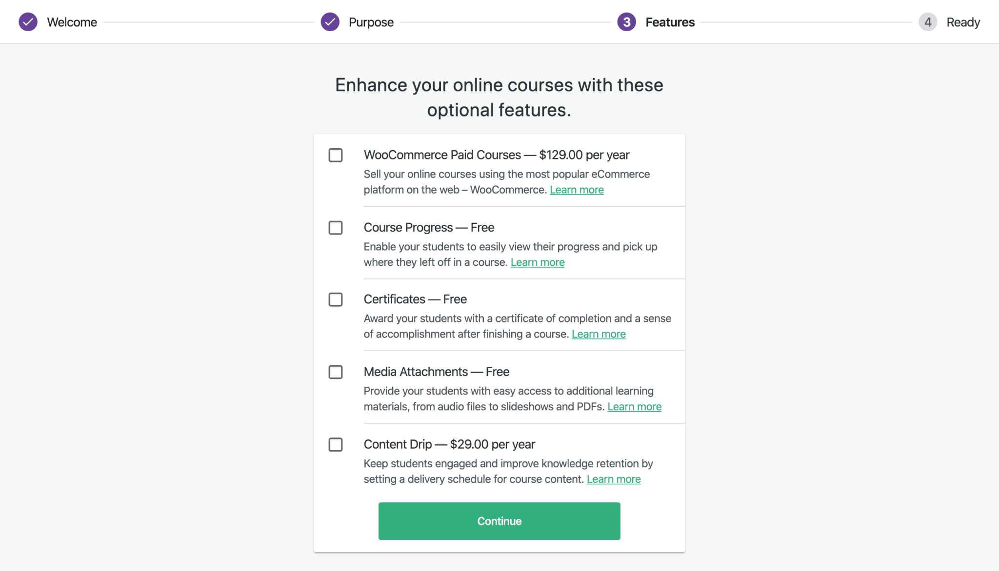The image size is (999, 571).
Task: Select the Purpose step label
Action: [x=371, y=21]
